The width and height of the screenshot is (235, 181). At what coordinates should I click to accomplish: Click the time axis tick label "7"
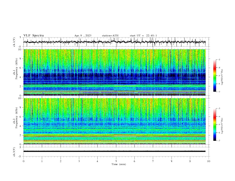(x=153, y=161)
